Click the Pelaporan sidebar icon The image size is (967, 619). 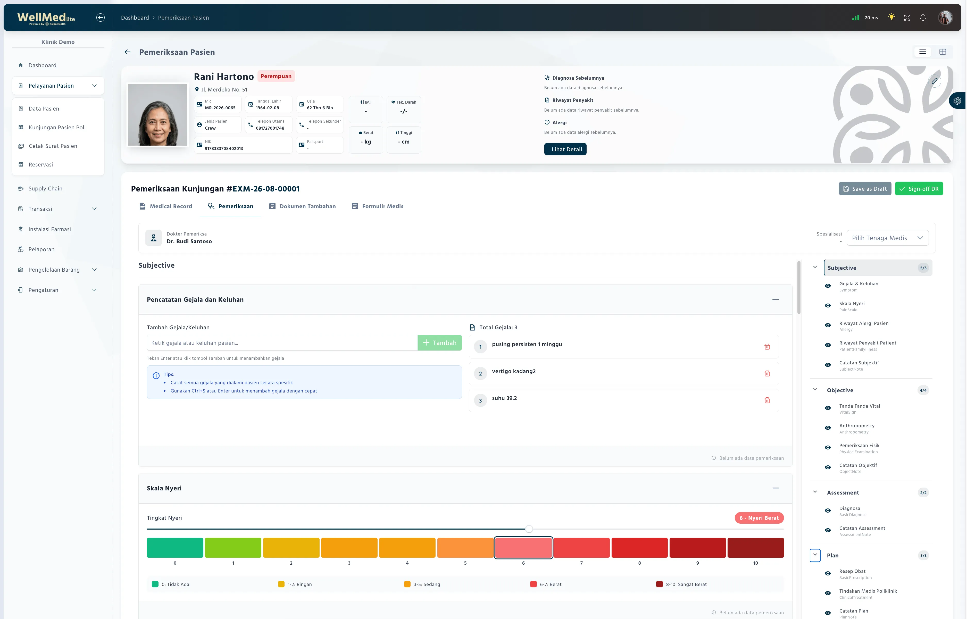21,249
